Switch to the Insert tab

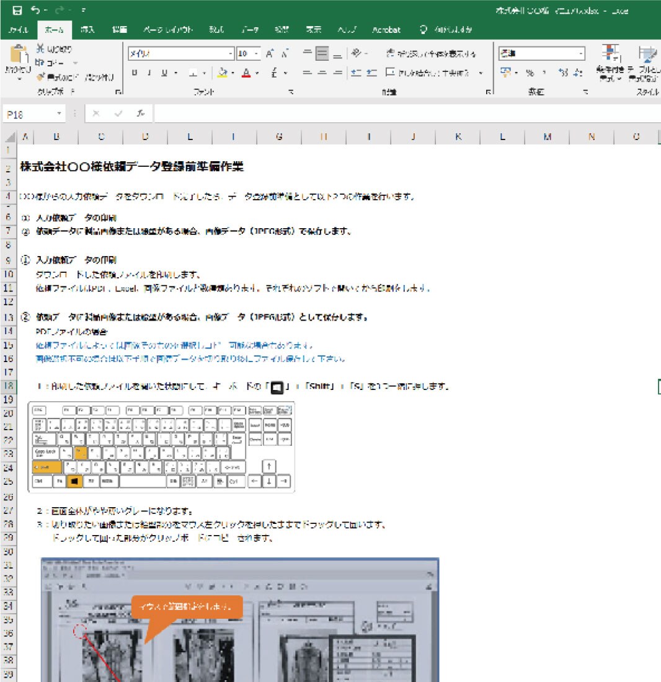tap(87, 30)
